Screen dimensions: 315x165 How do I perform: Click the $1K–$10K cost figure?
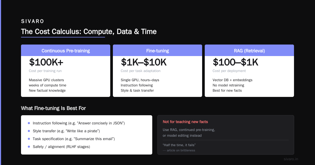point(144,62)
